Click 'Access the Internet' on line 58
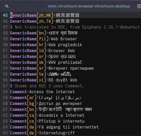This screenshot has height=136, width=141. click(52, 92)
